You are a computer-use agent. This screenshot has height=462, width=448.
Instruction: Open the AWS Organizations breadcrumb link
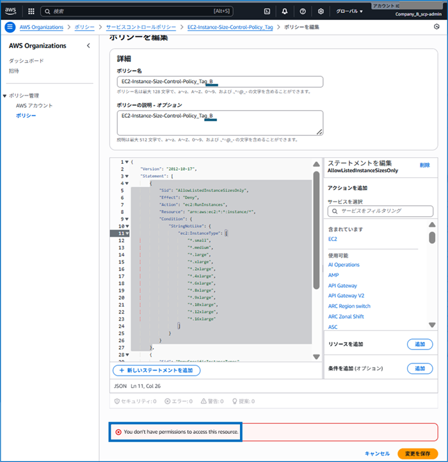[41, 27]
